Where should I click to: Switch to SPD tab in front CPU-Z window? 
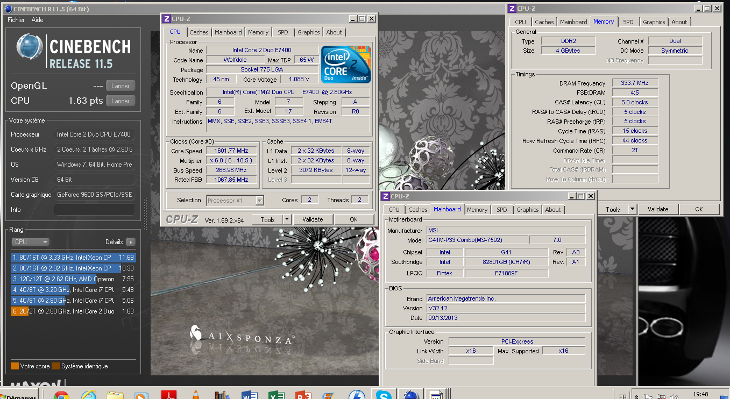(283, 32)
